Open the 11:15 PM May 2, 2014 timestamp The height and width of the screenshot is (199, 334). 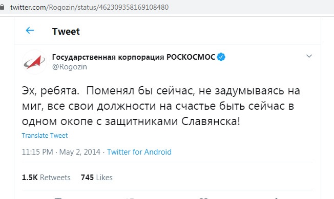[x=61, y=152]
